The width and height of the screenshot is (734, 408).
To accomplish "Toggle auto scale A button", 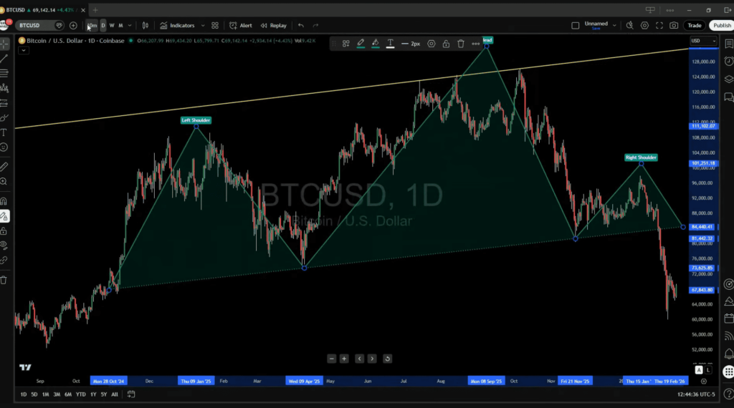I will click(x=698, y=370).
